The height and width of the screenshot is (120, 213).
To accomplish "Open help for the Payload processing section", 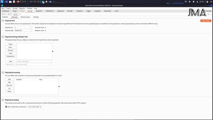I will [x=3, y=73].
